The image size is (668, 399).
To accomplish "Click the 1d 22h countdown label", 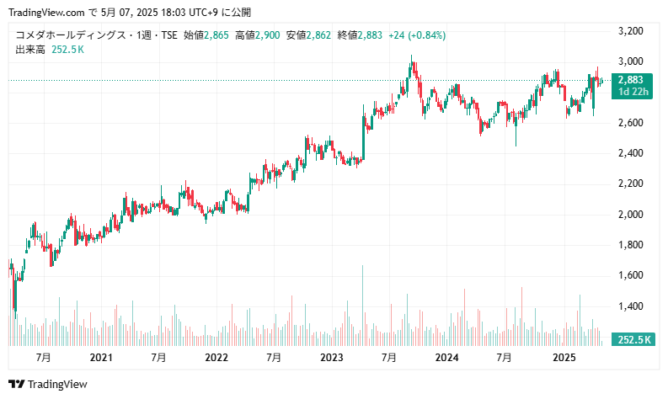I will click(x=633, y=92).
